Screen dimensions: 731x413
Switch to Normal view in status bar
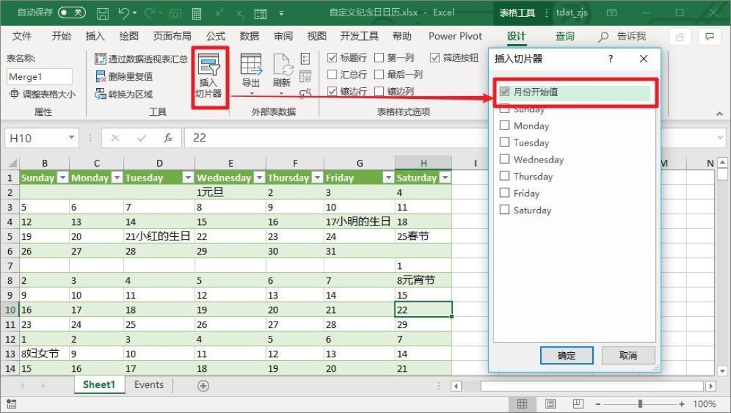point(522,404)
